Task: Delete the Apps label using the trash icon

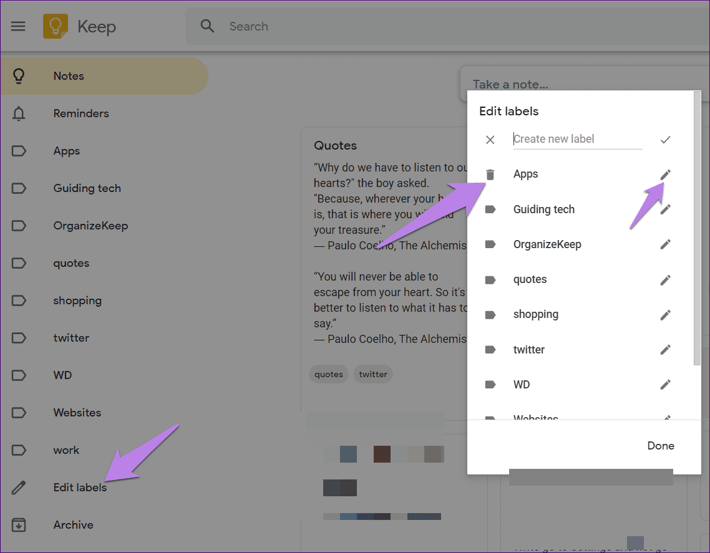Action: click(x=490, y=175)
